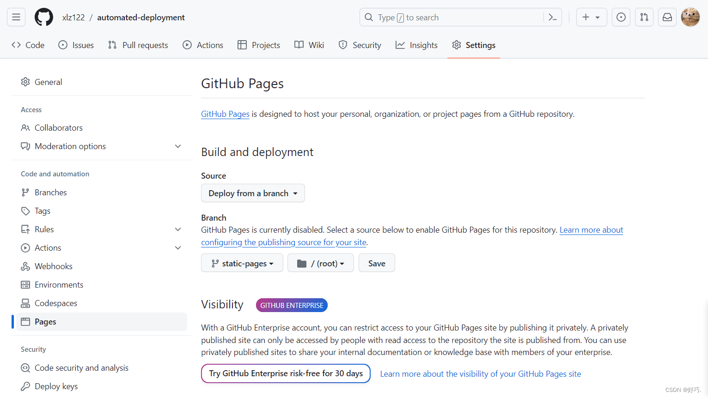Learn more about Pages site visibility
The width and height of the screenshot is (708, 397).
point(481,374)
